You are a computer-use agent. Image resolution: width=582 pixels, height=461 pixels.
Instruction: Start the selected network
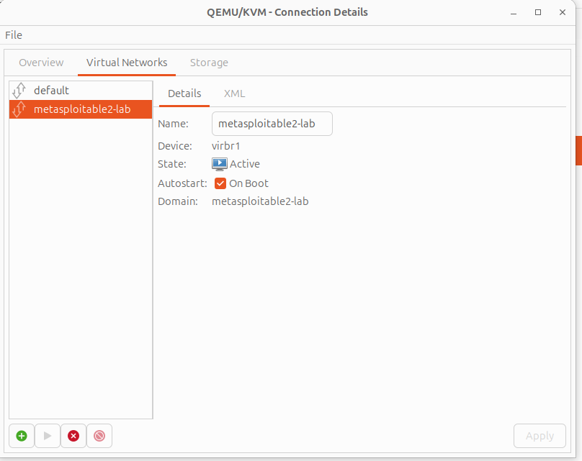tap(48, 436)
